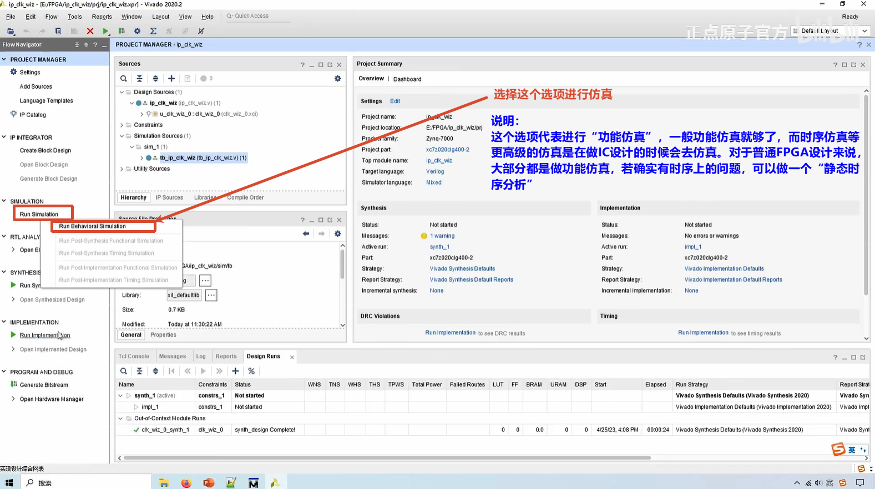Open the 1 warning link
Image resolution: width=875 pixels, height=489 pixels.
click(442, 236)
